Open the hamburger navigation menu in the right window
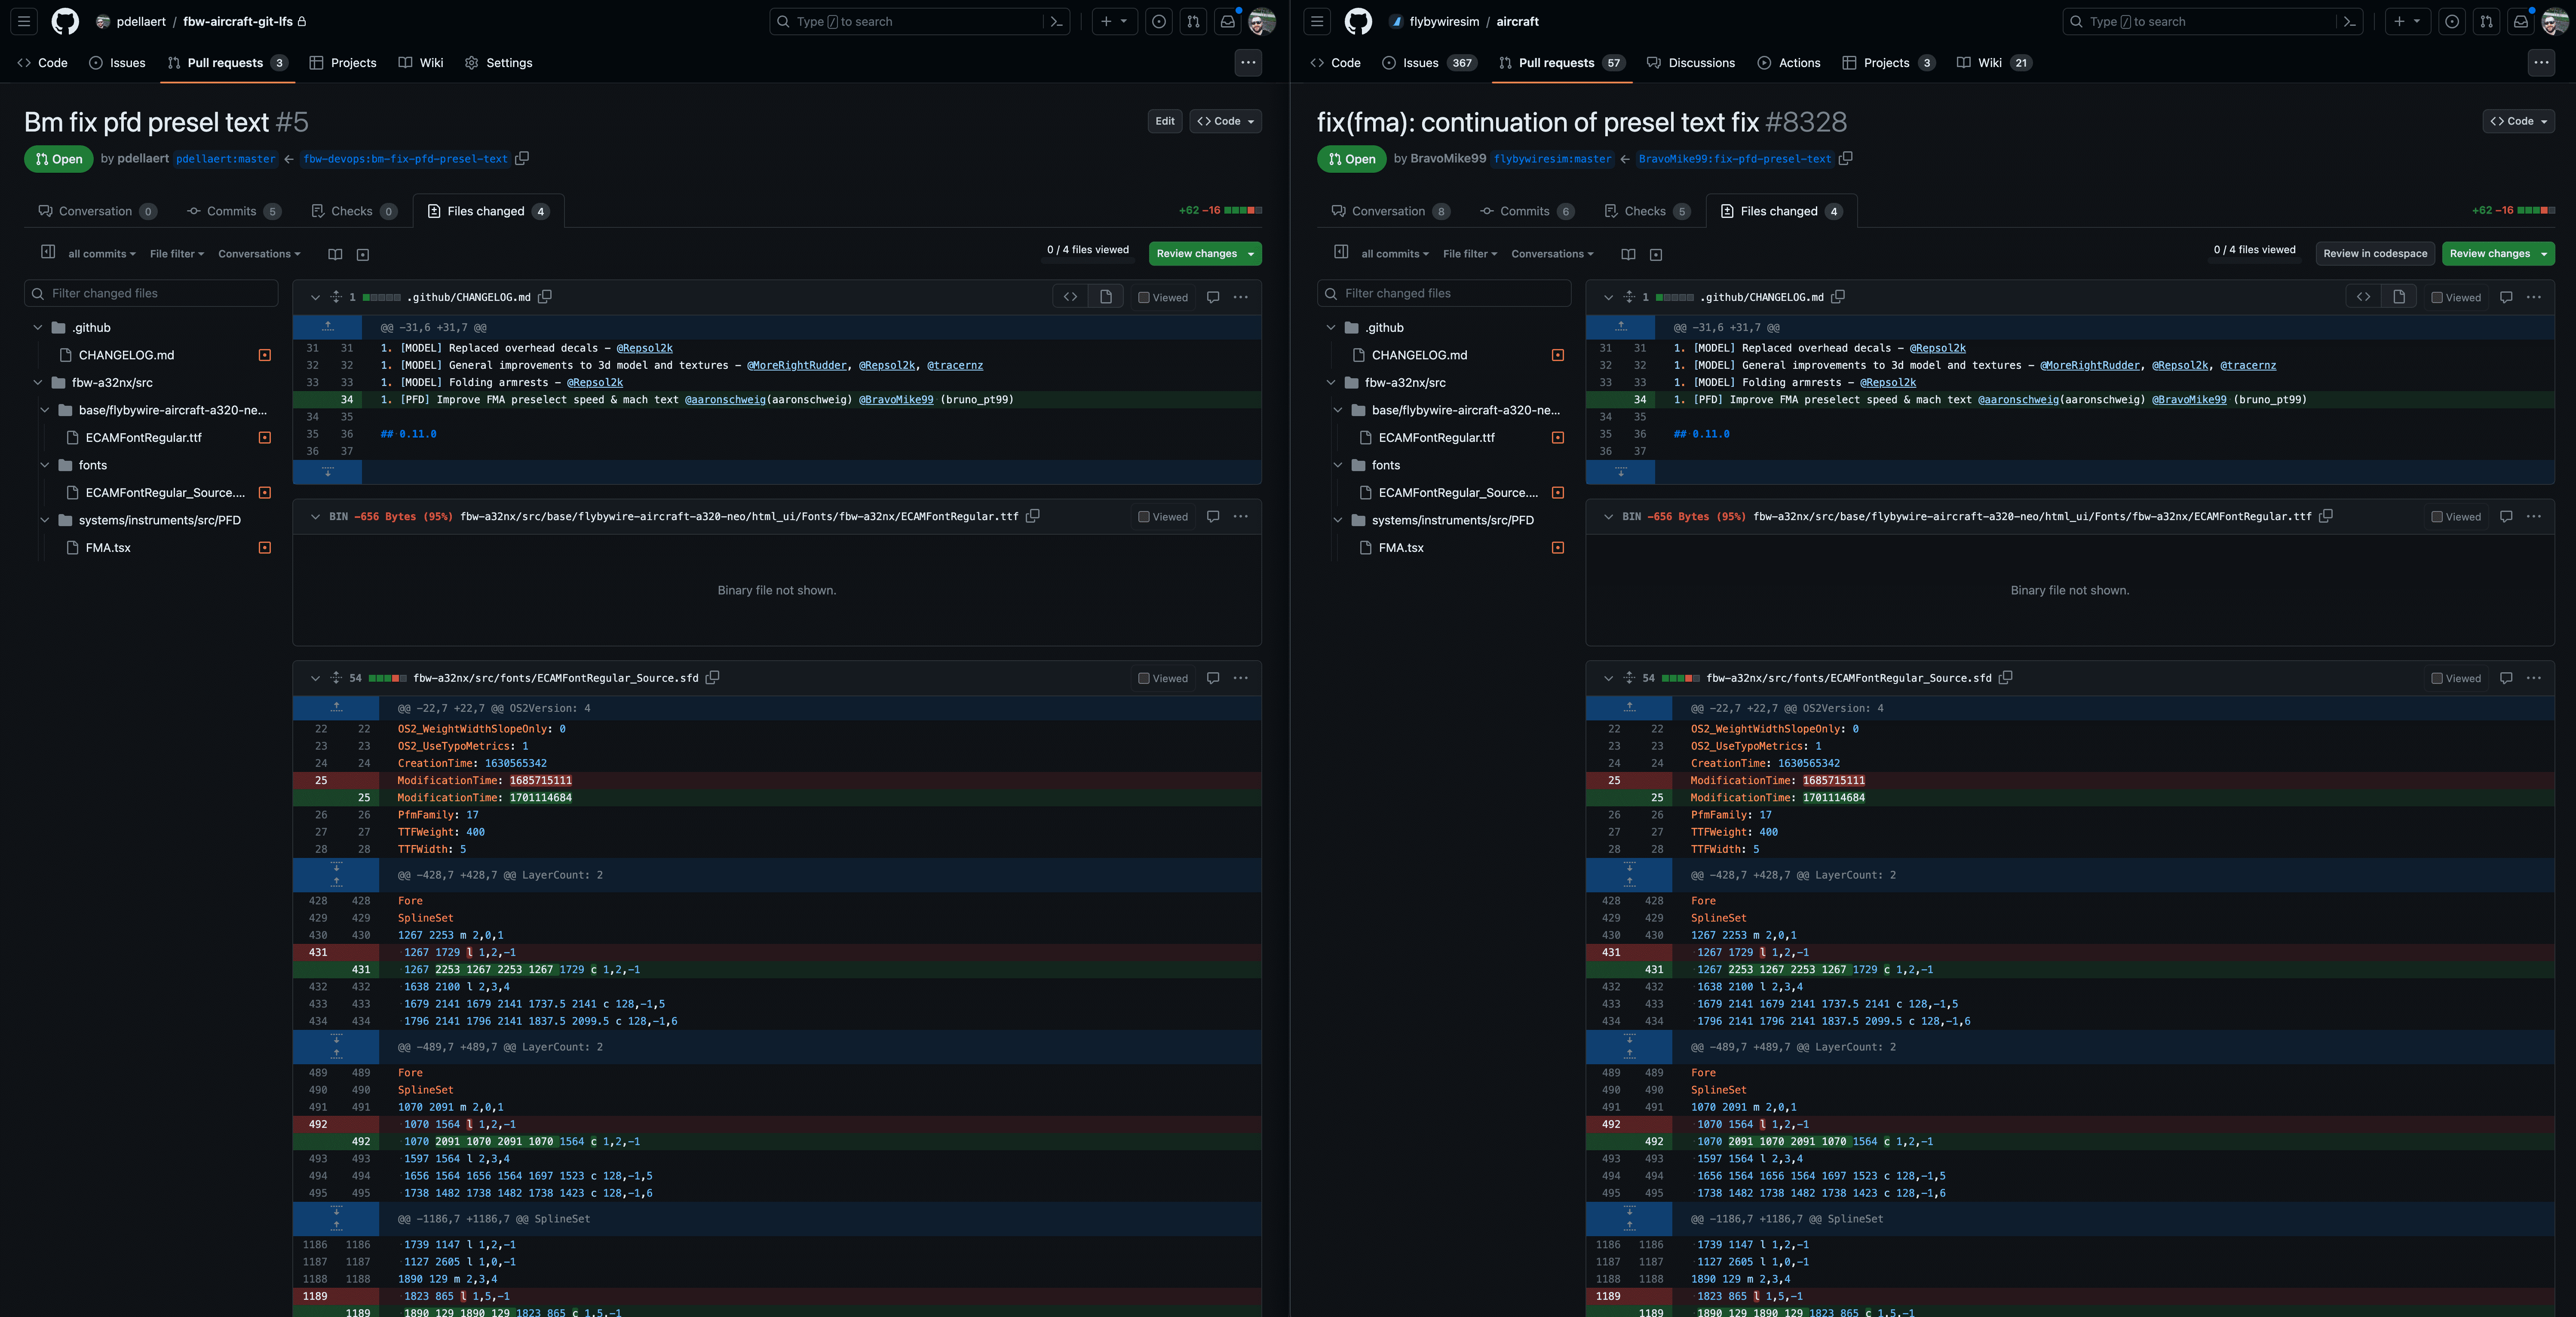 1317,21
